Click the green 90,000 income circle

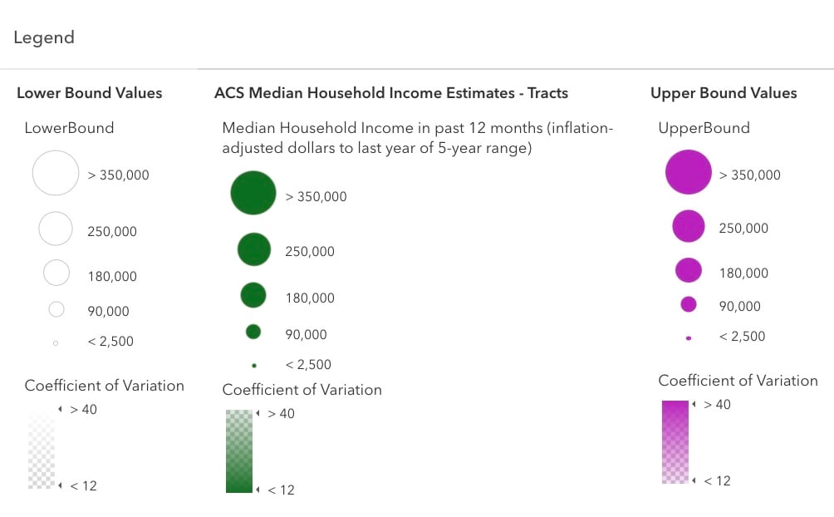[x=253, y=332]
